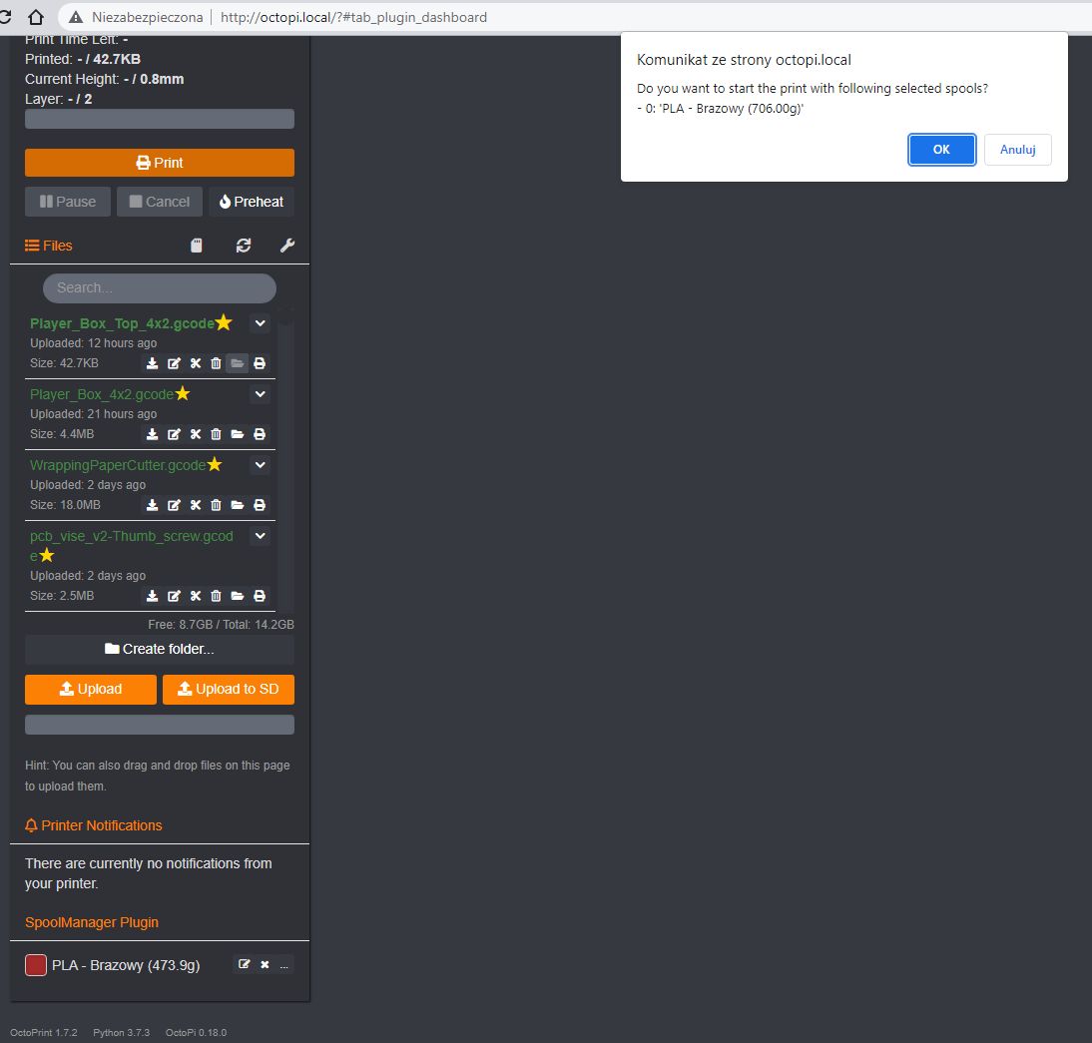
Task: Delete Player_Box_4x2.gcode with trash icon
Action: tap(217, 434)
